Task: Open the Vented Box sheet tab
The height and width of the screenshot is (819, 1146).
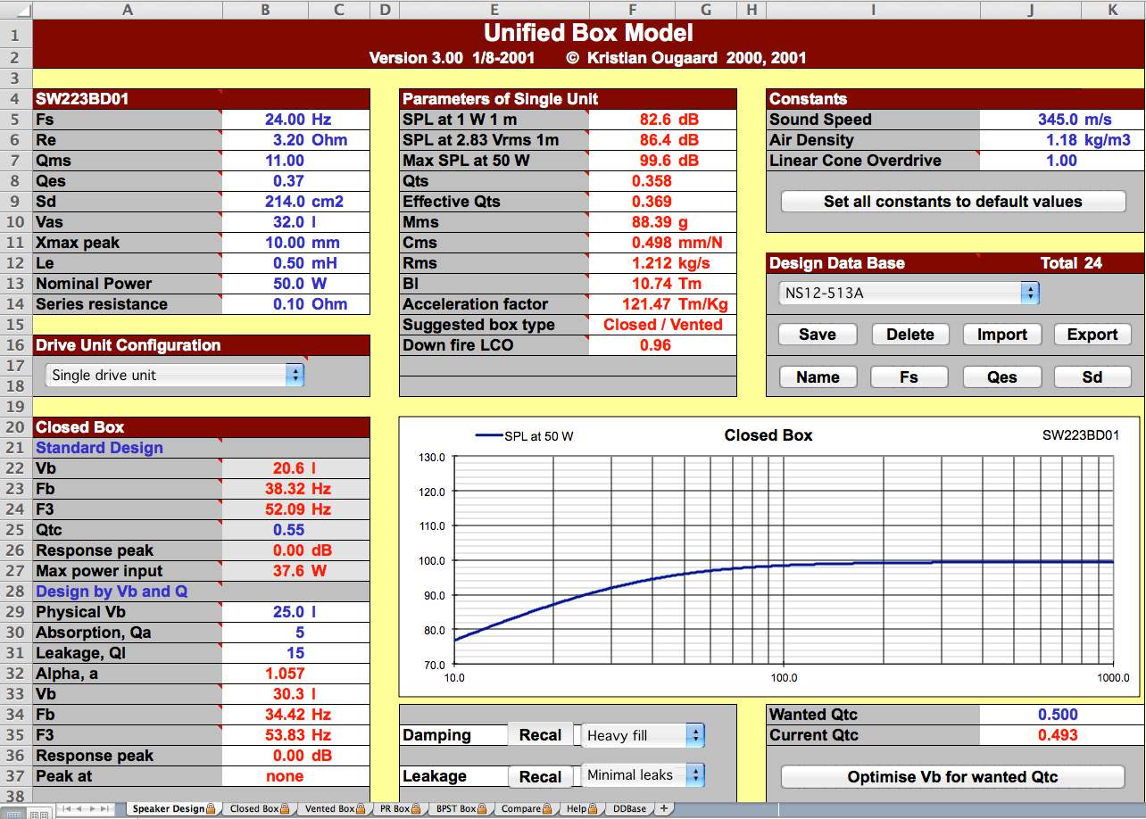Action: point(335,809)
